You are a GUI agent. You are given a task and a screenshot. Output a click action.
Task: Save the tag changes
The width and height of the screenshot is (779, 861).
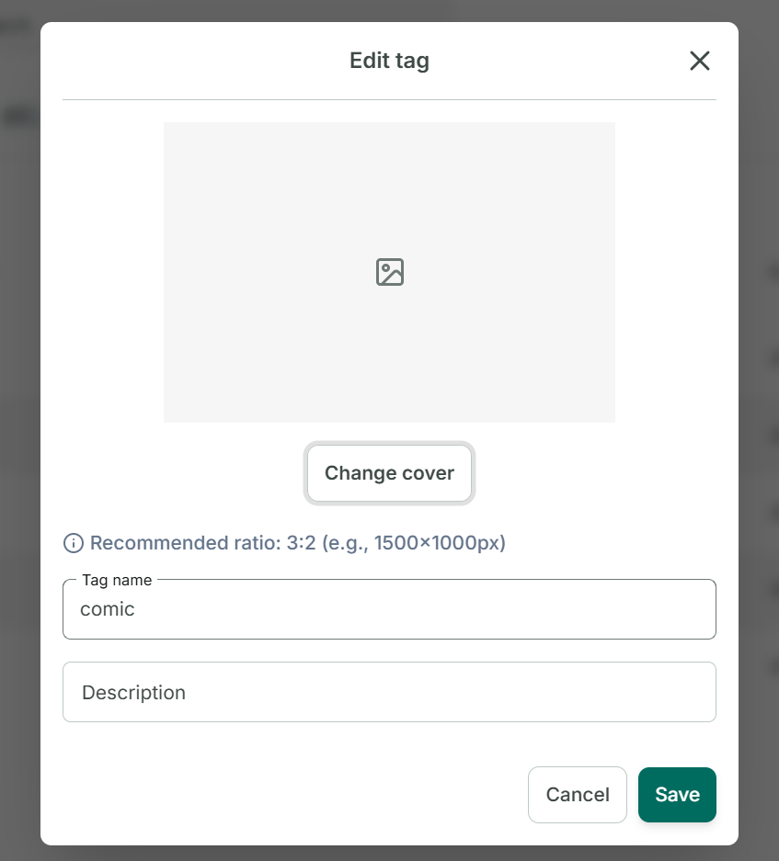[x=677, y=795]
